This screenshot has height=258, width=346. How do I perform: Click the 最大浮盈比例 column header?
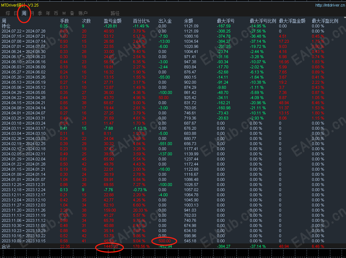tap(325, 21)
